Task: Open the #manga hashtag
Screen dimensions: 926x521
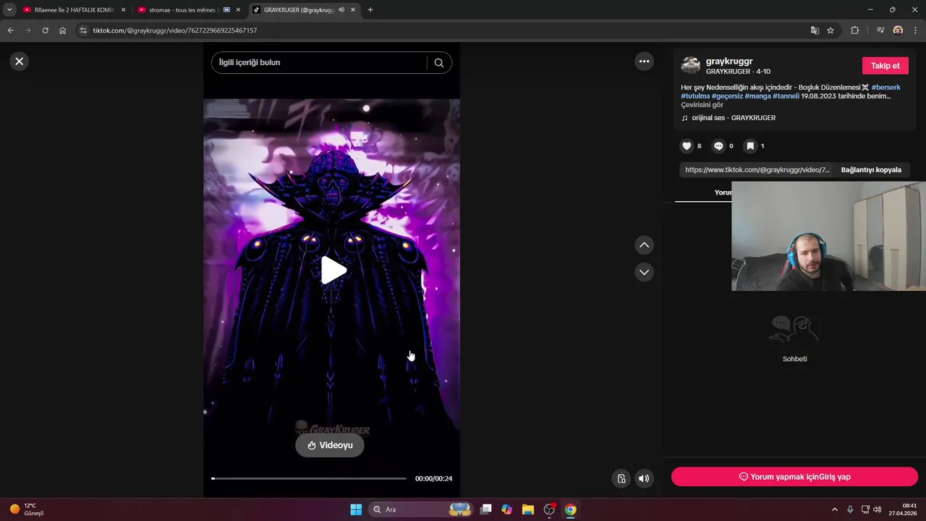Action: 757,96
